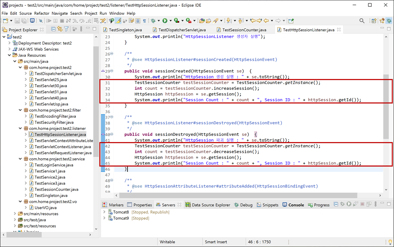Switch to the Debug perspective icon
This screenshot has height=247, width=394.
pyautogui.click(x=389, y=21)
